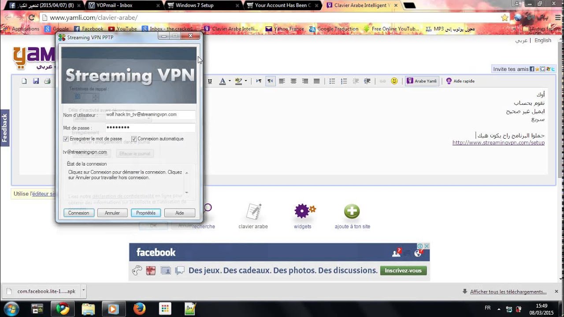564x317 pixels.
Task: Click the Connexion button in VPN dialog
Action: click(x=79, y=213)
